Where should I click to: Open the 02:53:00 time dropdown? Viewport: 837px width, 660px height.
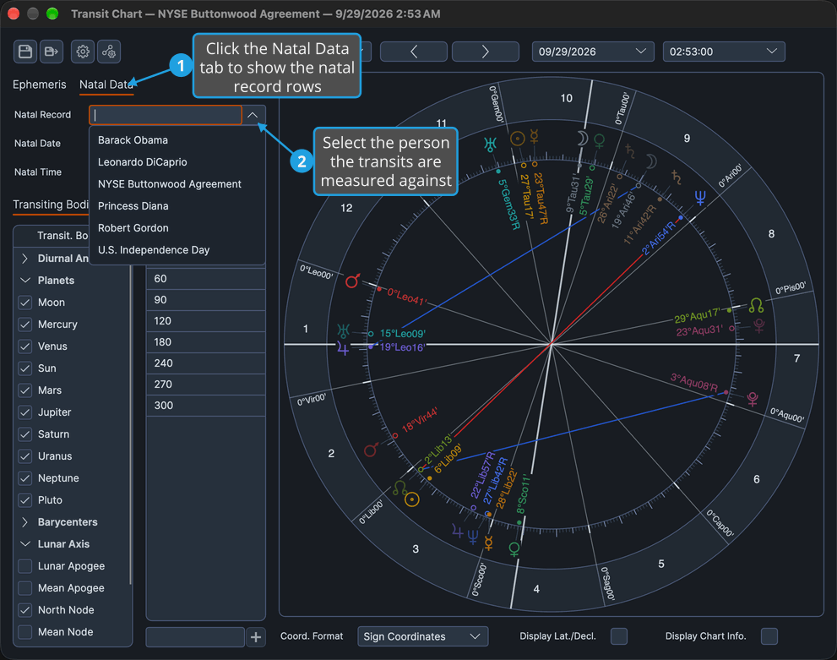(723, 52)
